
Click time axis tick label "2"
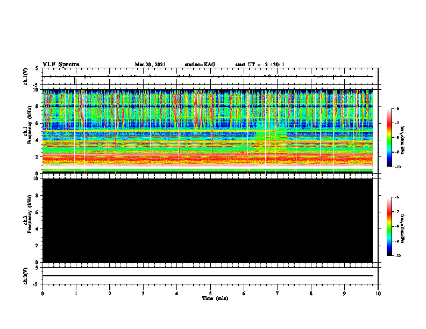tap(110, 294)
